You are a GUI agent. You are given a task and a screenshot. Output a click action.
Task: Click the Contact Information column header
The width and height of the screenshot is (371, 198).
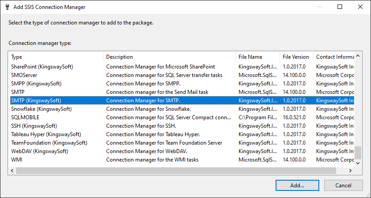tap(334, 57)
